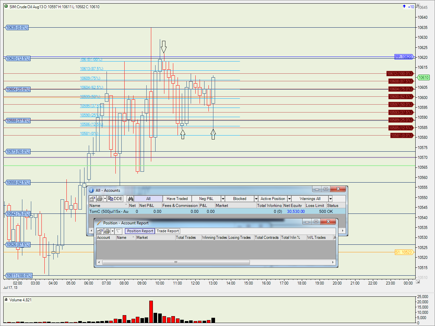Sort accounts by Net P&L column
Screen dimensions: 435x326
[150, 205]
